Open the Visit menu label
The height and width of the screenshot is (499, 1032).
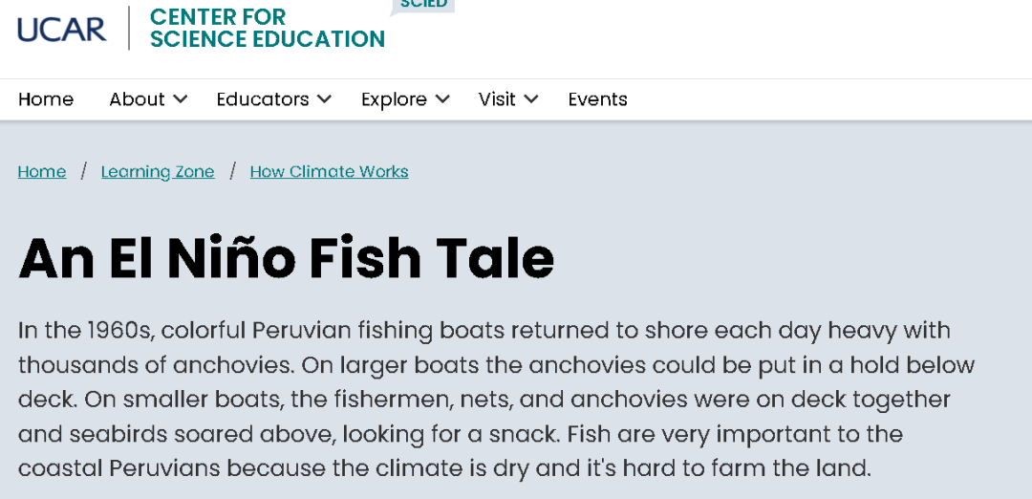coord(497,99)
